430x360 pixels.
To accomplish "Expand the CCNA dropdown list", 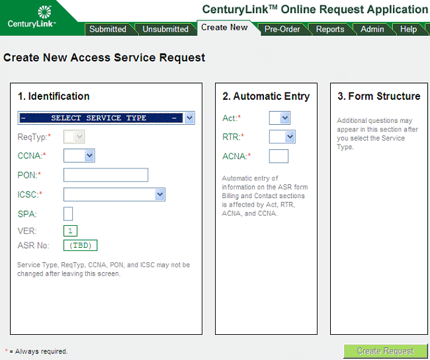I will click(79, 156).
